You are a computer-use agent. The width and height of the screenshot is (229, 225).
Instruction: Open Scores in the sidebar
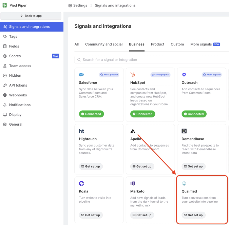32,56
